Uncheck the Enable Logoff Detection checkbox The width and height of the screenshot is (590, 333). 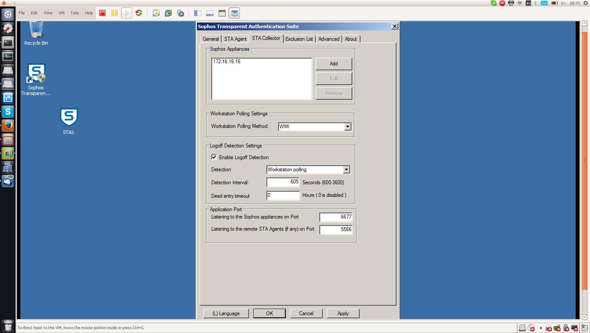pos(214,157)
